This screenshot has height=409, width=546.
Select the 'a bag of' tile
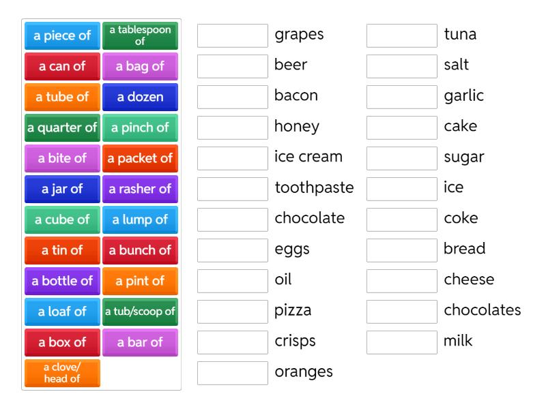pos(140,67)
